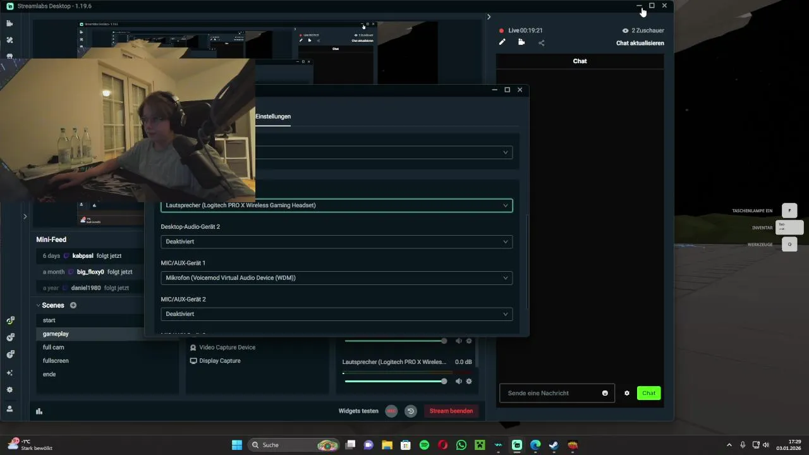Open volume icon in system tray
Image resolution: width=809 pixels, height=455 pixels.
(x=765, y=445)
